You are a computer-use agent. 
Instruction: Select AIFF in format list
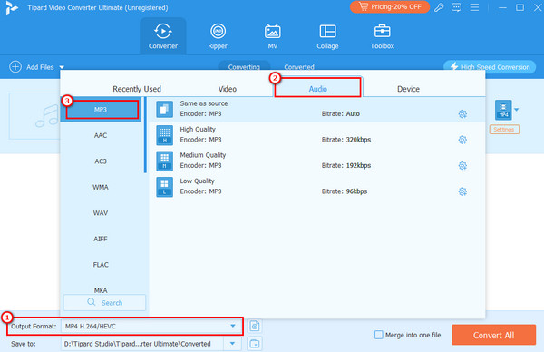coord(101,239)
